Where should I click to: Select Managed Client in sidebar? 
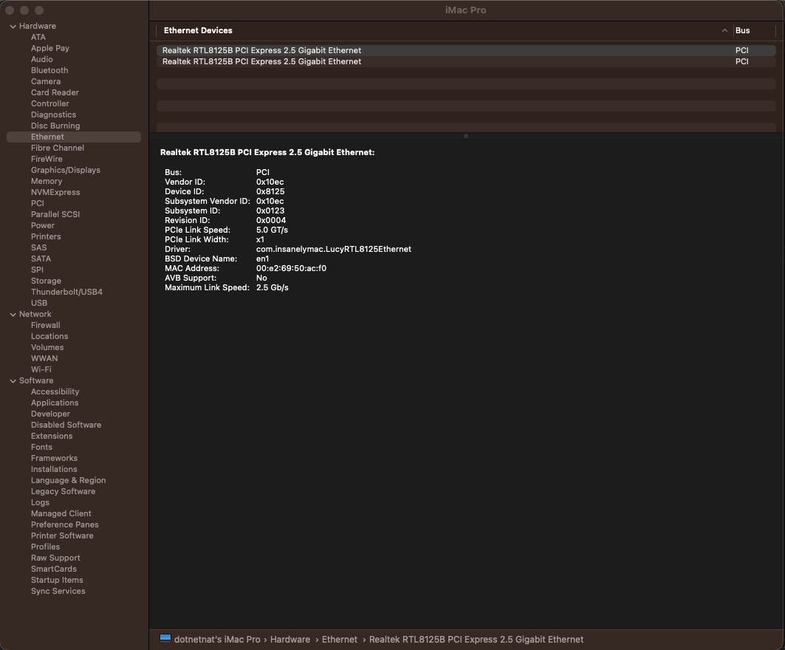(61, 514)
